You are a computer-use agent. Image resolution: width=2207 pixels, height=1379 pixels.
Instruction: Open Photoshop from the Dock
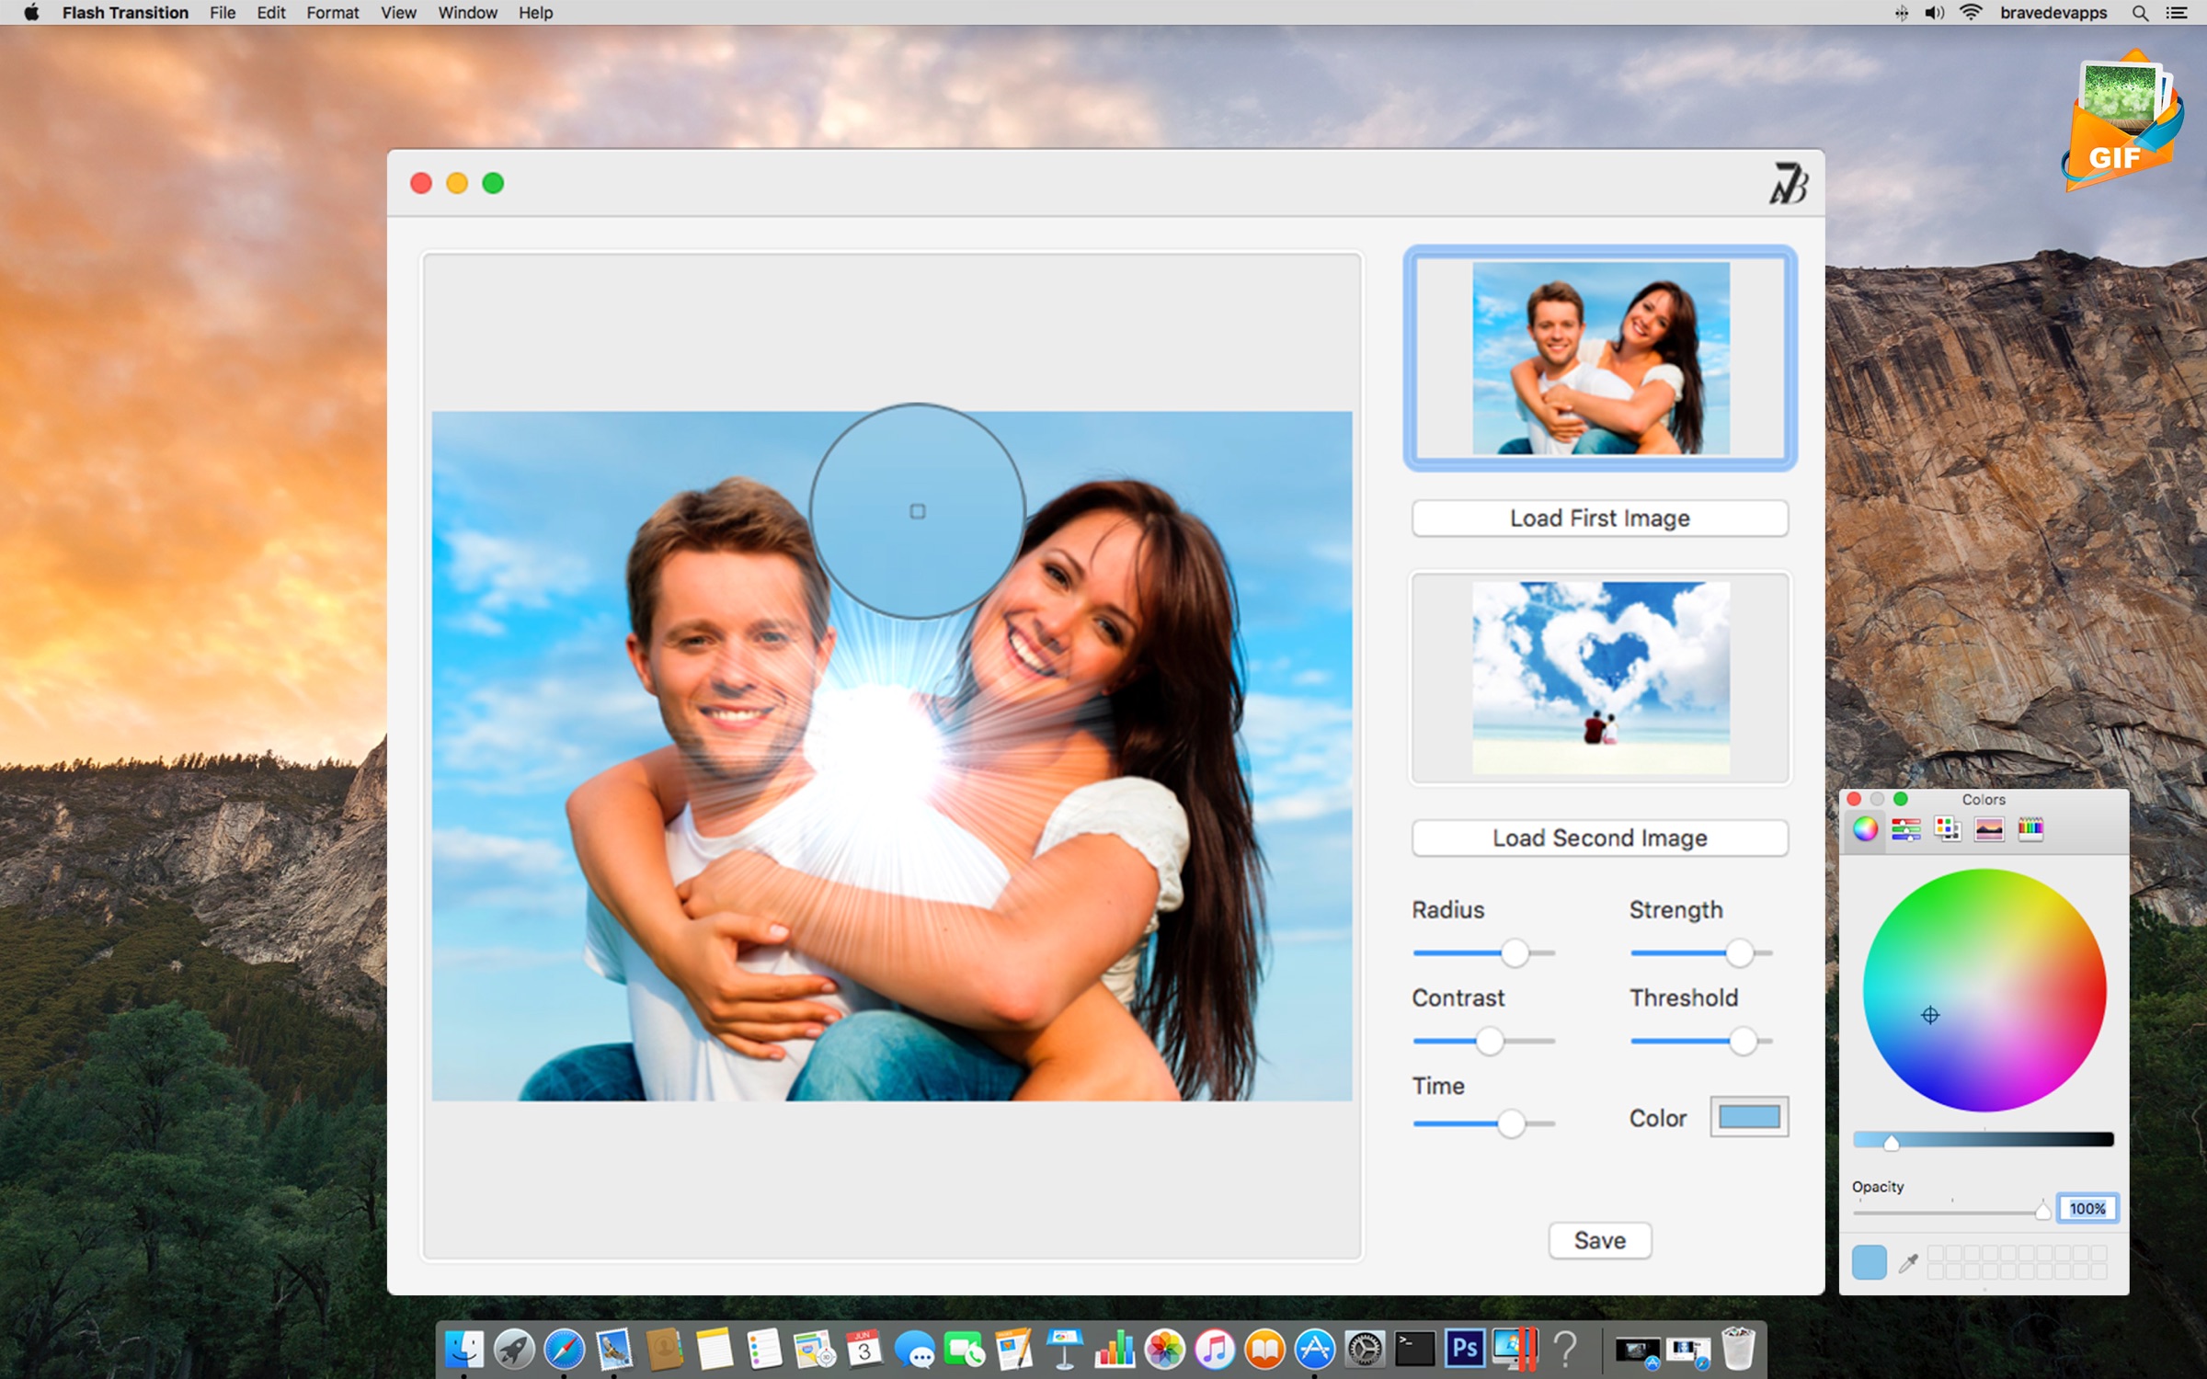[x=1464, y=1350]
